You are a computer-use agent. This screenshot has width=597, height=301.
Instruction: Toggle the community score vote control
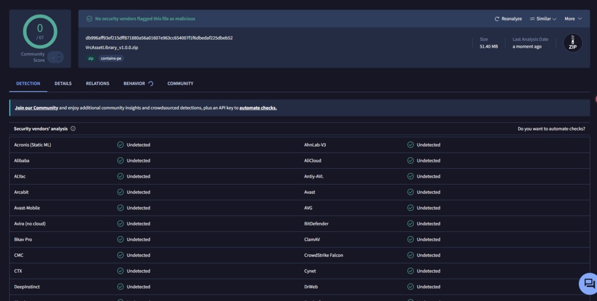[55, 57]
